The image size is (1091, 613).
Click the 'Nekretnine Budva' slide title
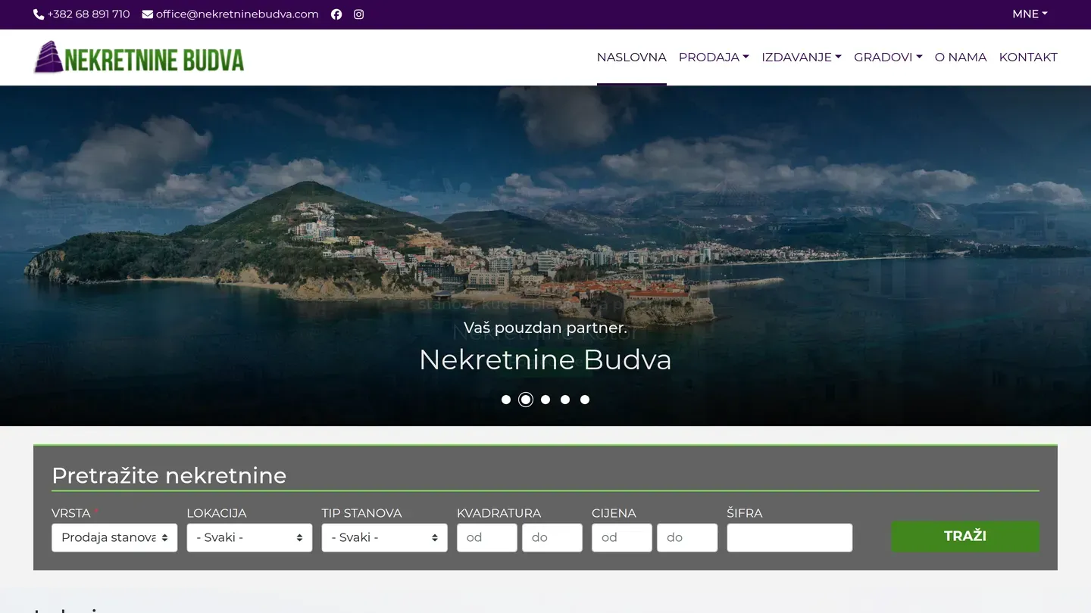[x=545, y=359]
